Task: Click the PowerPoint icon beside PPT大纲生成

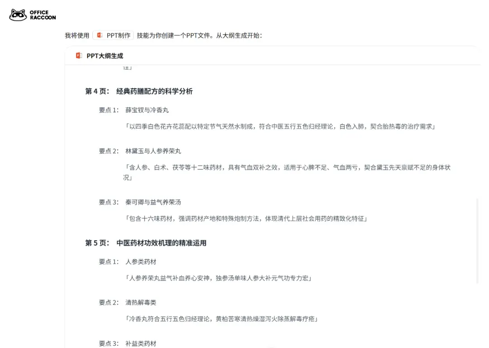Action: [x=79, y=56]
